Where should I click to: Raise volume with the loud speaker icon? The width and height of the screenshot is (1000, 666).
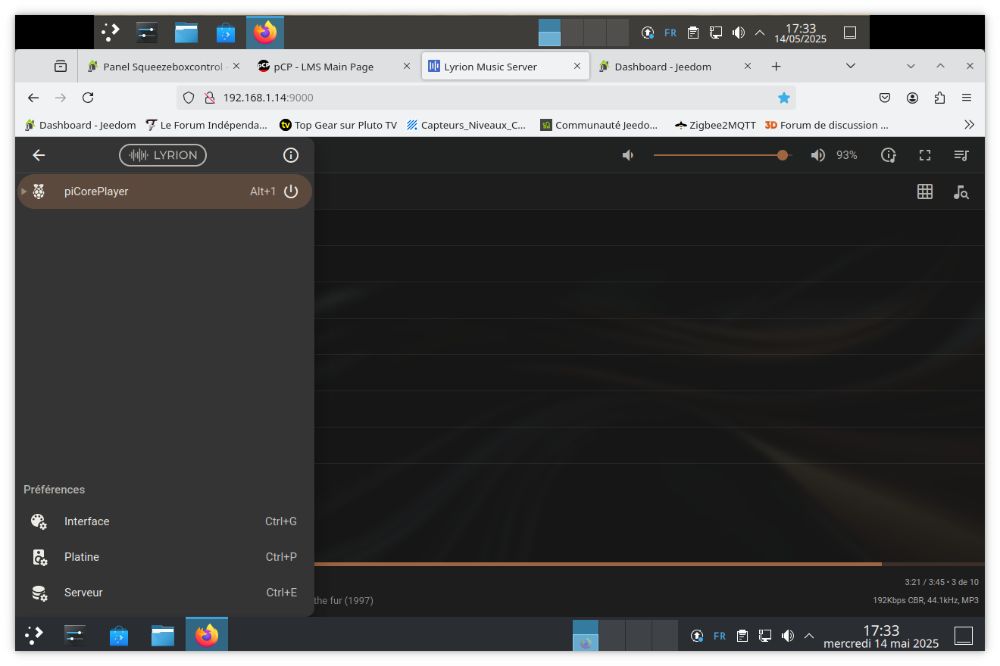818,155
